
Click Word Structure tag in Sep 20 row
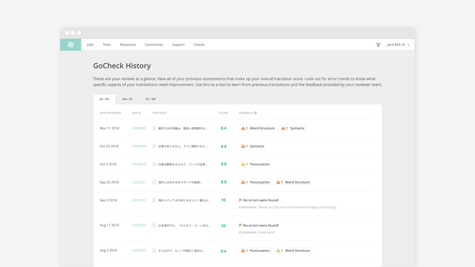coord(293,182)
